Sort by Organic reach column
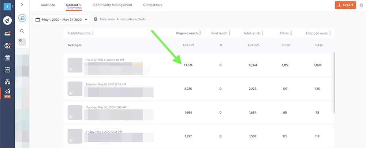The image size is (366, 148). point(188,33)
